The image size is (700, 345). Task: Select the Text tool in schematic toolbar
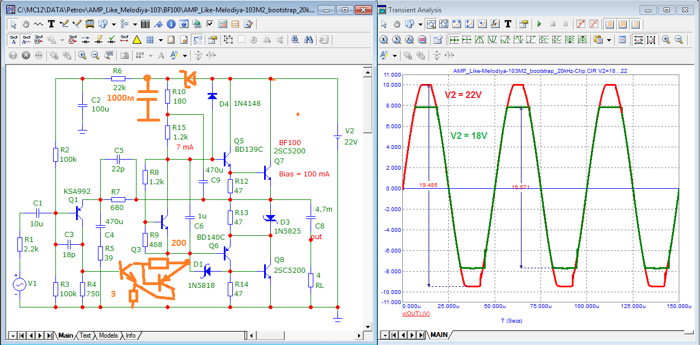coord(51,24)
